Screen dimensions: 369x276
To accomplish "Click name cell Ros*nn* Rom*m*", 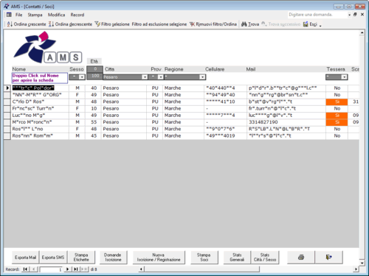I will tap(40, 135).
